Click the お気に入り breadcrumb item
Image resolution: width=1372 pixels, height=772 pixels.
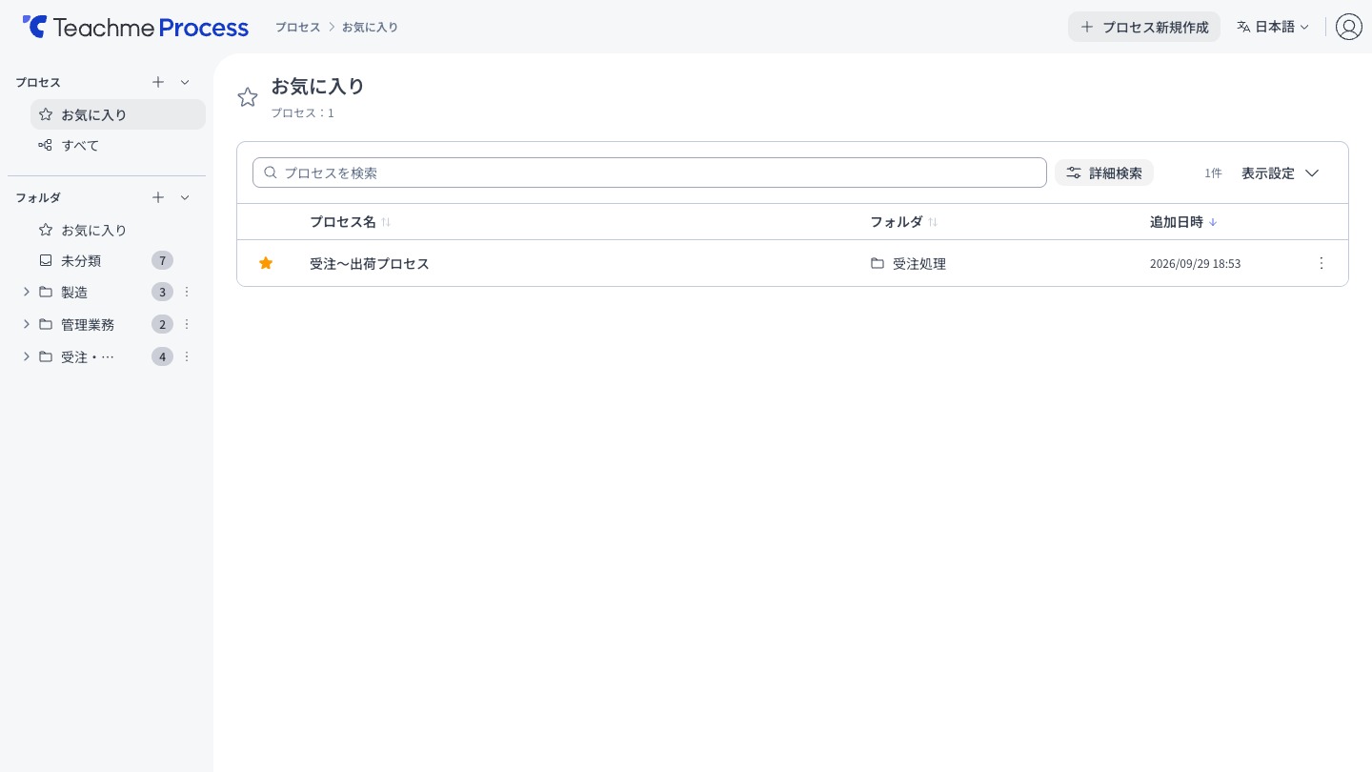pyautogui.click(x=370, y=27)
